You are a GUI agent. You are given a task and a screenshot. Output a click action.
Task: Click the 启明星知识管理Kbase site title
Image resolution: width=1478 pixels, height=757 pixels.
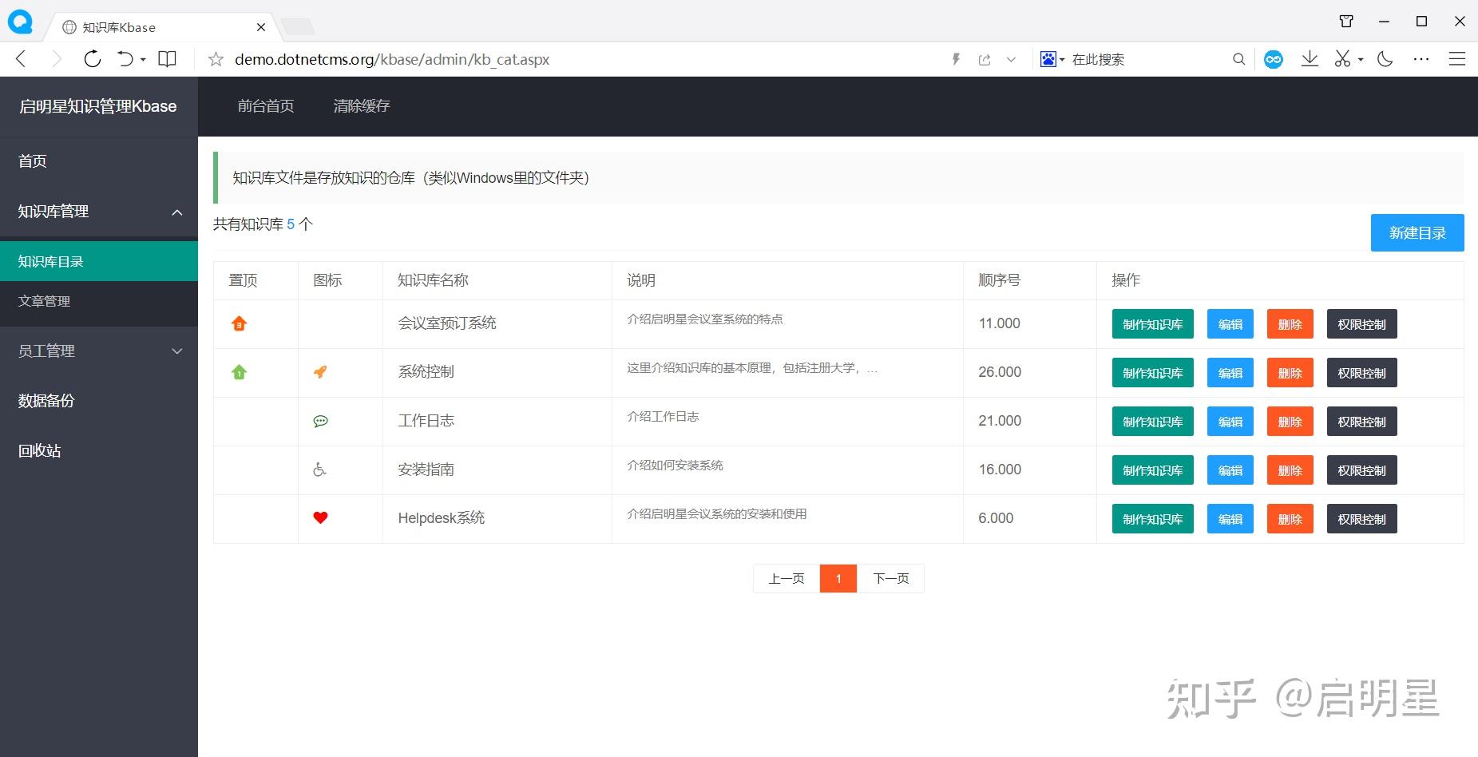(x=98, y=106)
